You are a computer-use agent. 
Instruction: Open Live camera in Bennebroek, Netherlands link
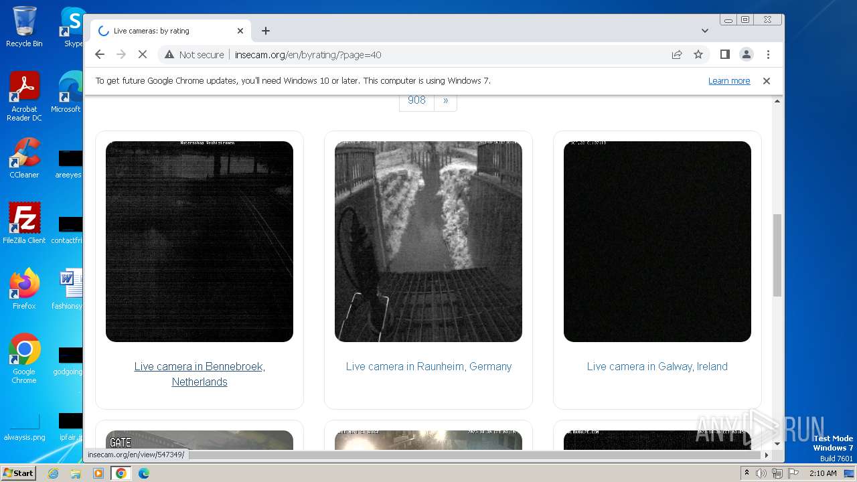click(200, 374)
